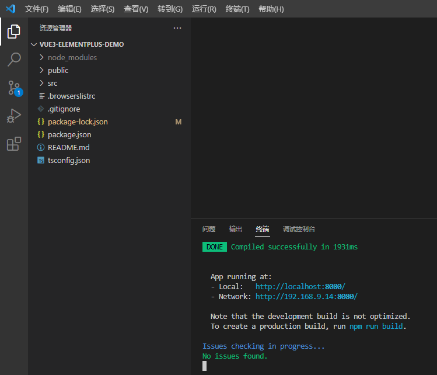Open package-lock.json file name
437x375 pixels.
tap(78, 122)
